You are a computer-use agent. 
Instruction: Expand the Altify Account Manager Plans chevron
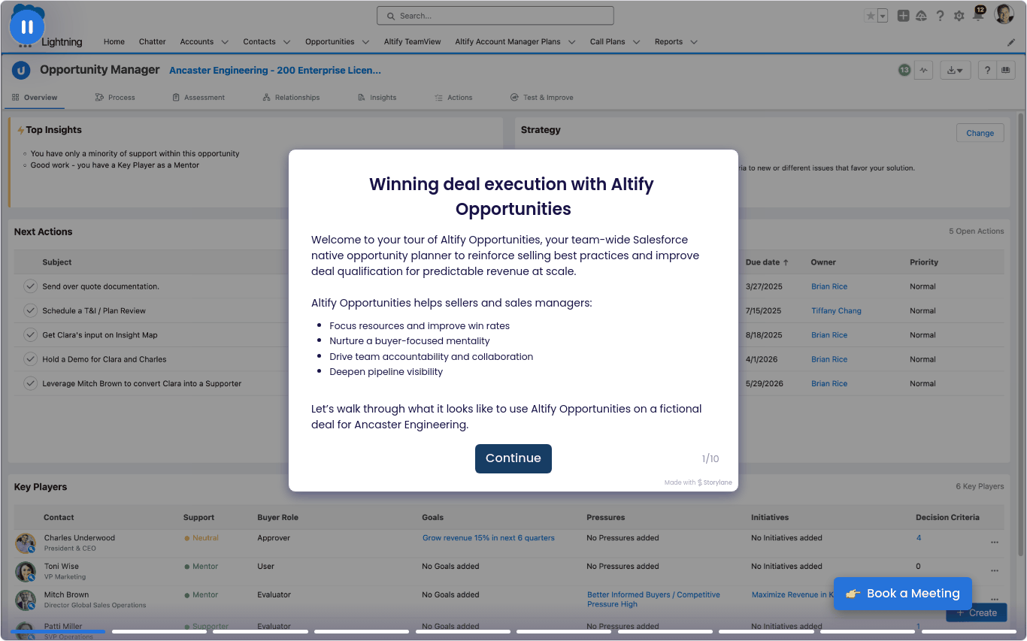click(x=571, y=42)
